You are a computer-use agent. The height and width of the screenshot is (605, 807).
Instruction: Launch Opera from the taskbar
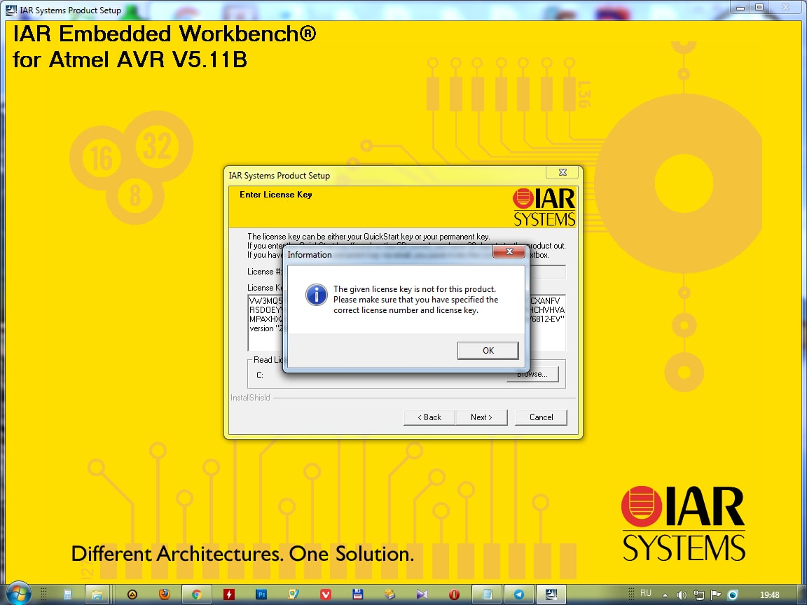pos(454,594)
